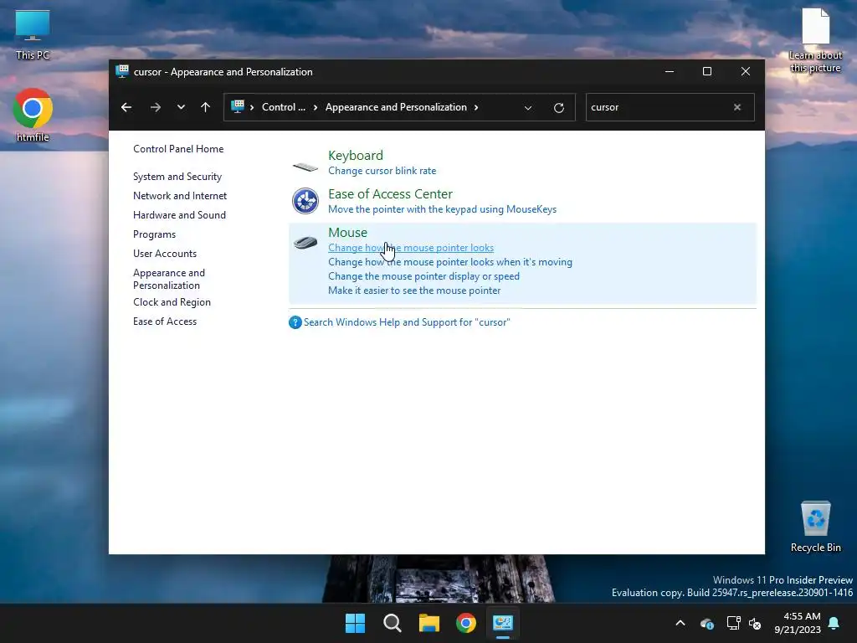Clear the search box with the X

tap(737, 107)
